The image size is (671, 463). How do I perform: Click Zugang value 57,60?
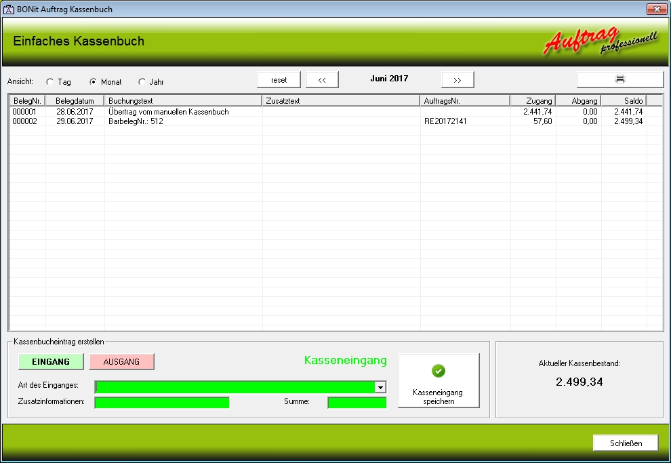tap(543, 121)
